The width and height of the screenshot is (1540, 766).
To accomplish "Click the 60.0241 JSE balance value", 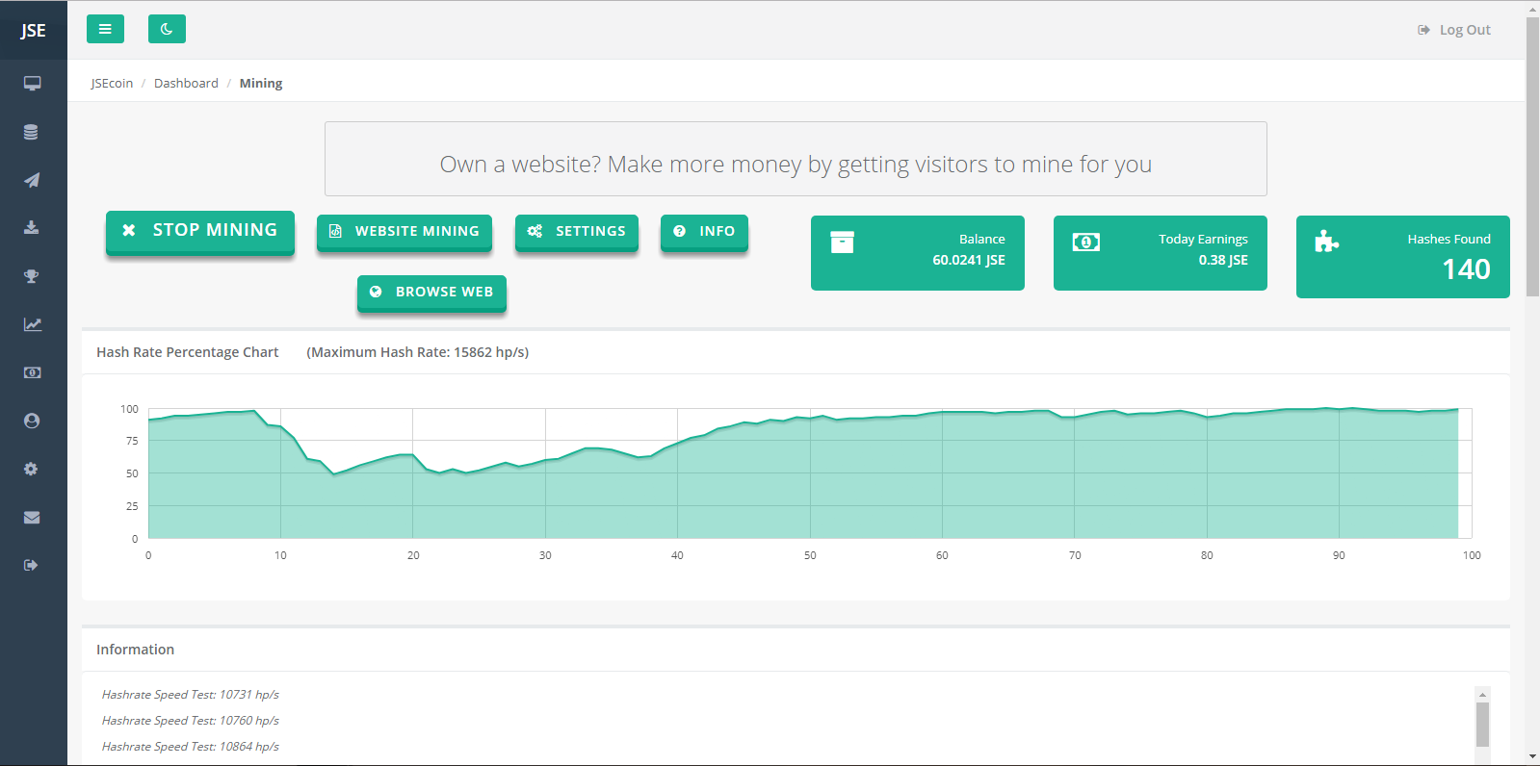I will pyautogui.click(x=969, y=260).
